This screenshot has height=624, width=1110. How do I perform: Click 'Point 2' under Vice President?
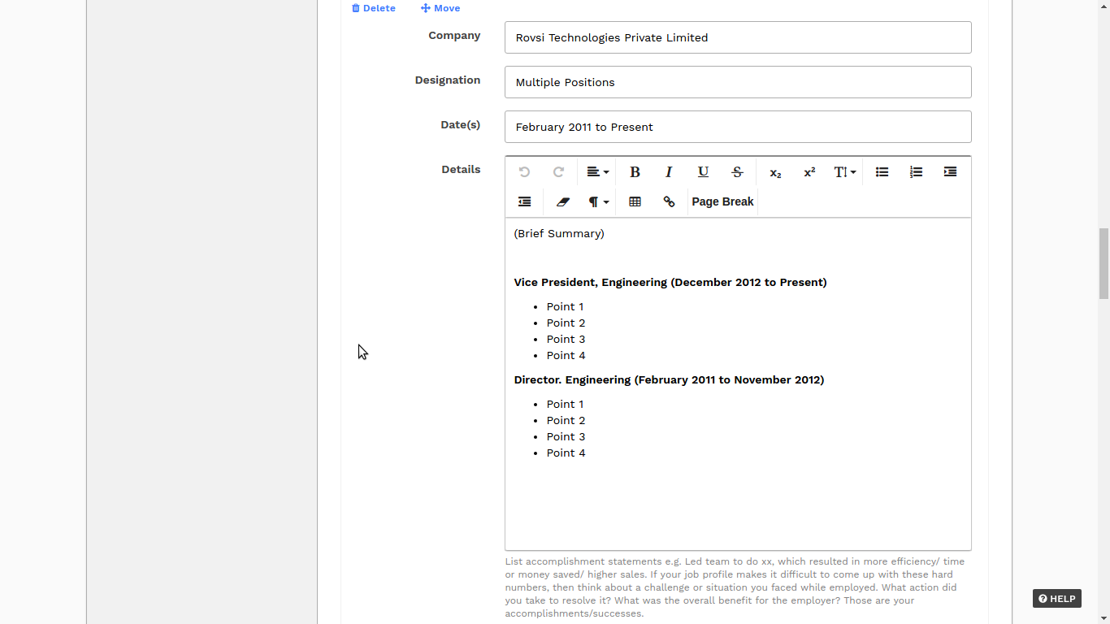566,323
